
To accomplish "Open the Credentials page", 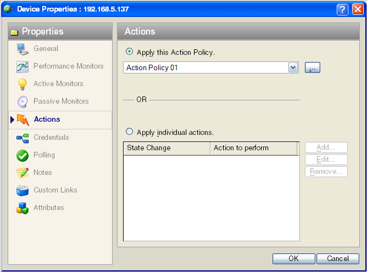I will click(51, 138).
